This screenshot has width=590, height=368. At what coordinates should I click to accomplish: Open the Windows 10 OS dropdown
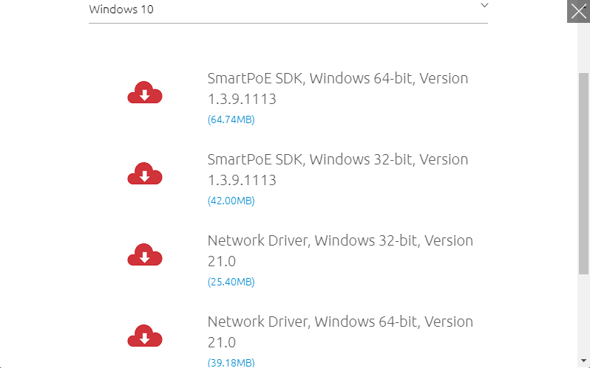[288, 11]
